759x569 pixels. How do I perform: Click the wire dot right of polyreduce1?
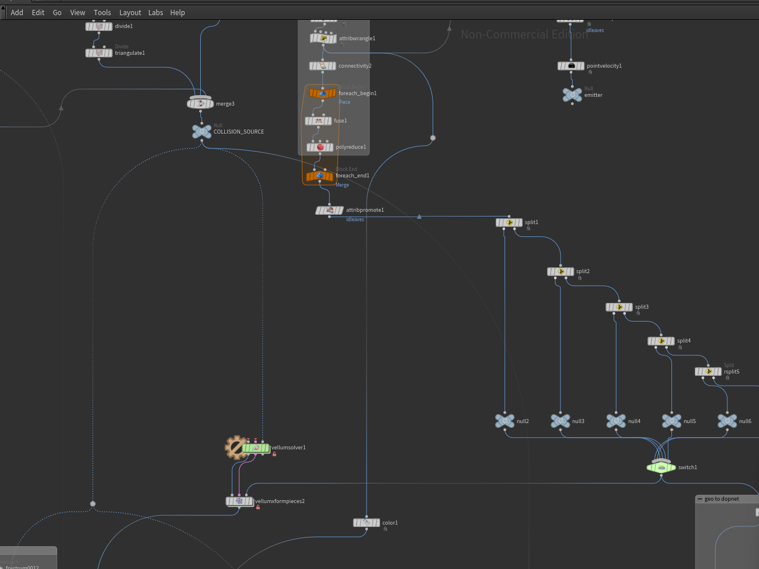433,138
